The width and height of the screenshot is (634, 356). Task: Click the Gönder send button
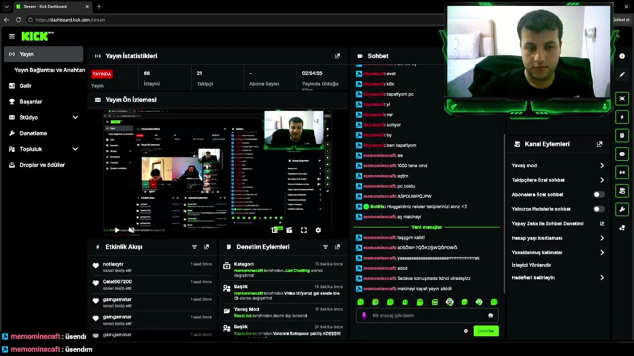click(486, 331)
